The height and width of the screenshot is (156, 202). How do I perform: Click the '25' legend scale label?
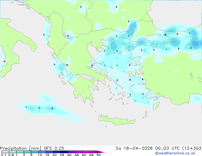tap(62, 155)
